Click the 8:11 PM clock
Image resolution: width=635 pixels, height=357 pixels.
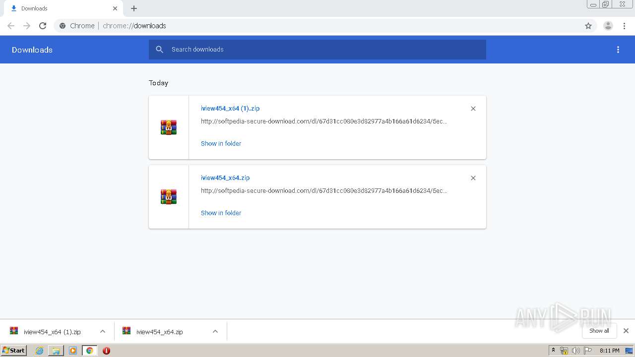[609, 351]
